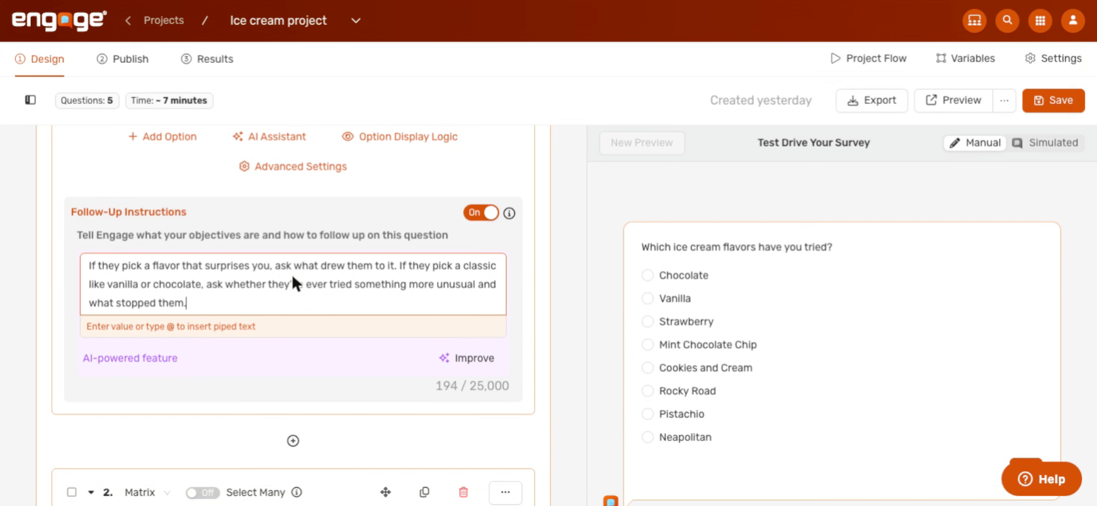Click the Projects breadcrumb link
Image resolution: width=1097 pixels, height=506 pixels.
[164, 21]
